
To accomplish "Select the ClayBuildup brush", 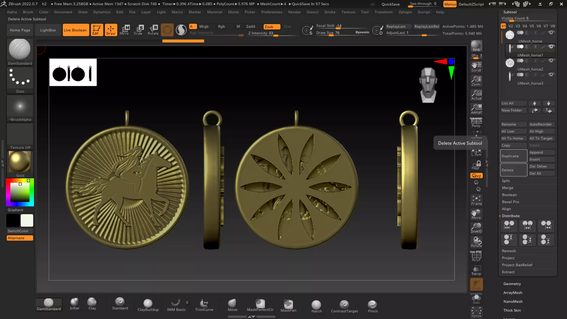I will pos(148,305).
